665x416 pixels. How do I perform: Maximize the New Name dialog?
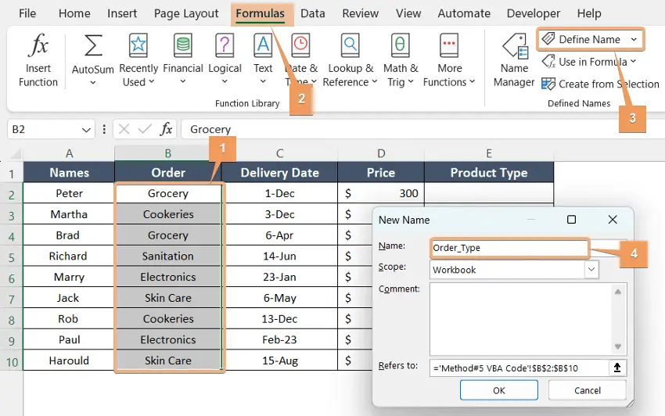(571, 219)
